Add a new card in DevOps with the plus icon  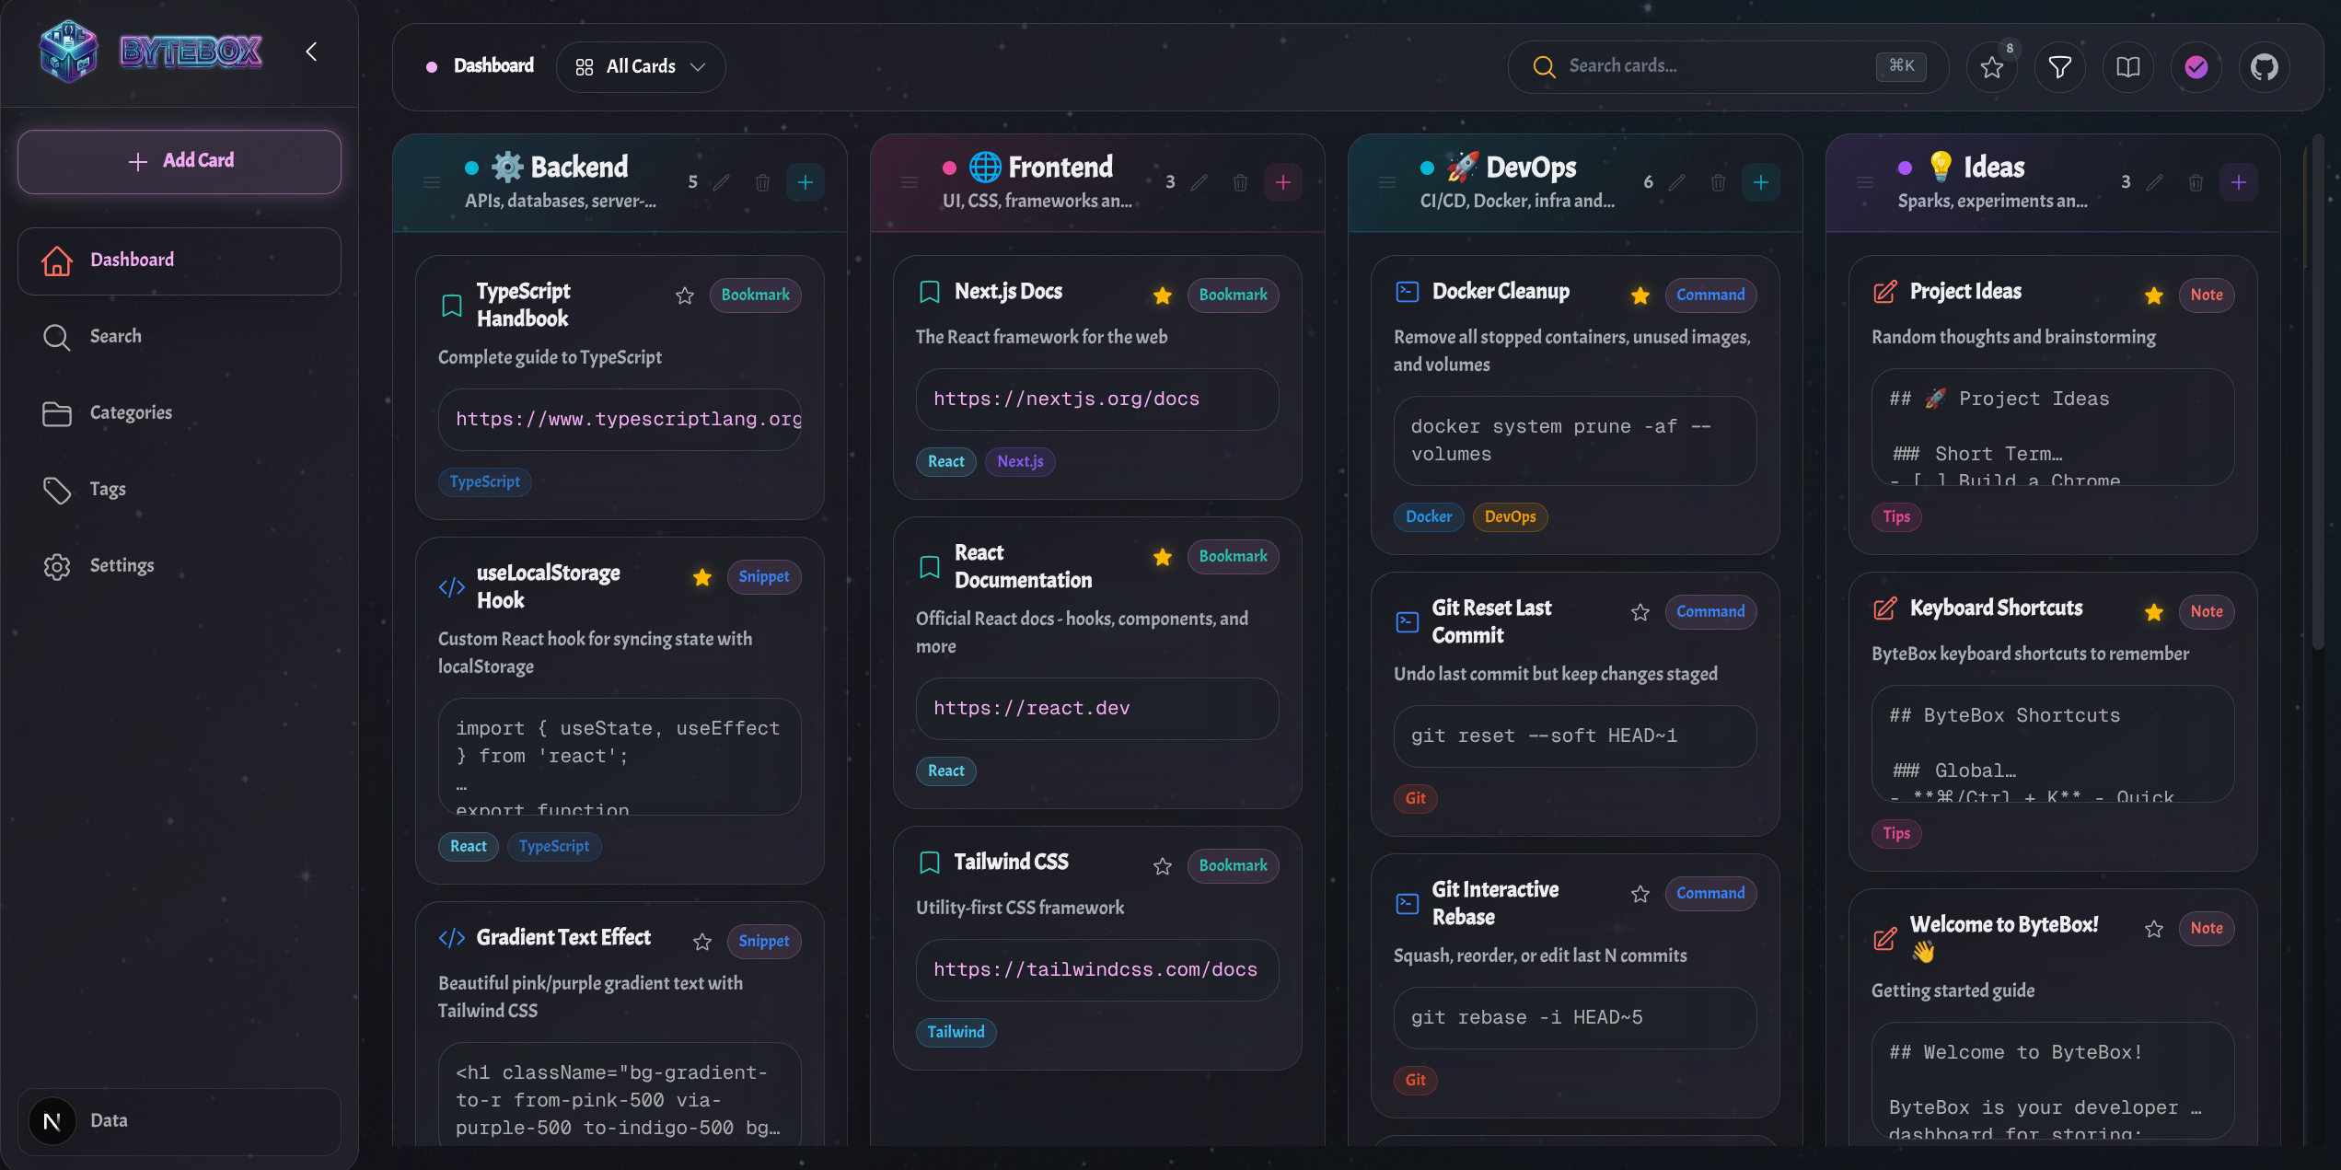[1761, 182]
